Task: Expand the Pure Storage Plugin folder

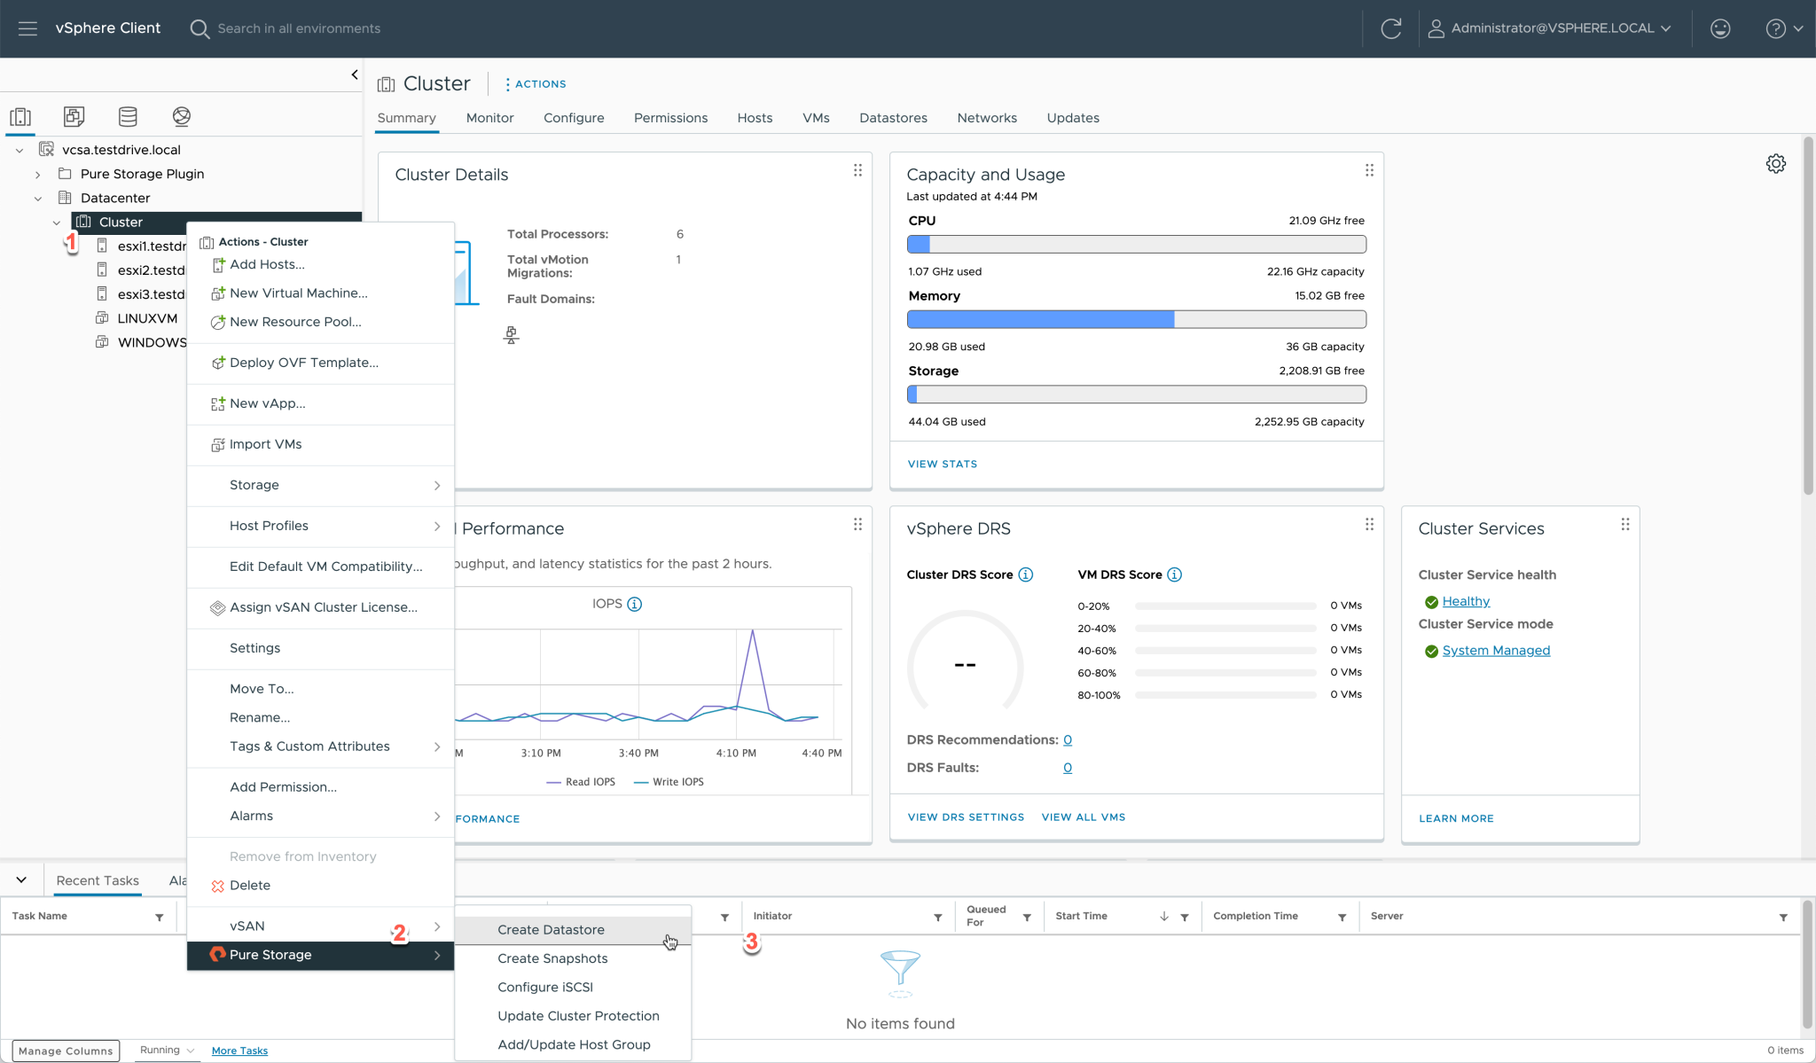Action: pos(38,175)
